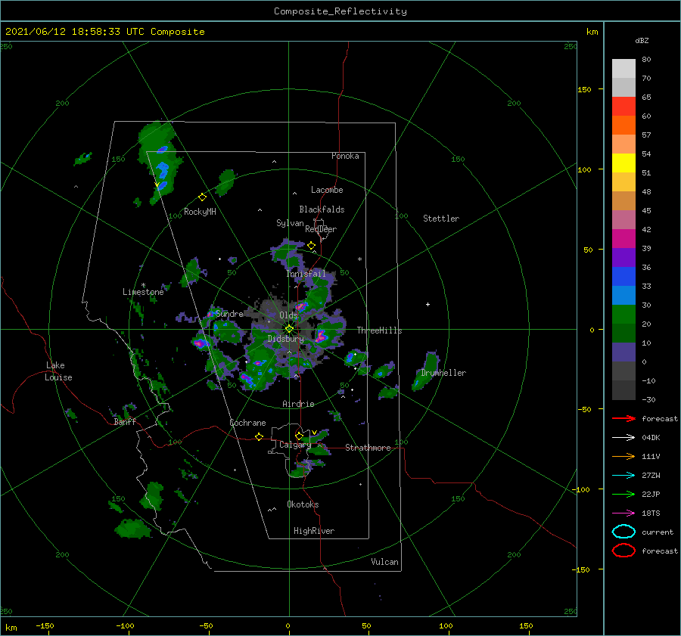Click the red forecast arrow in legend
The image size is (681, 636).
[623, 418]
